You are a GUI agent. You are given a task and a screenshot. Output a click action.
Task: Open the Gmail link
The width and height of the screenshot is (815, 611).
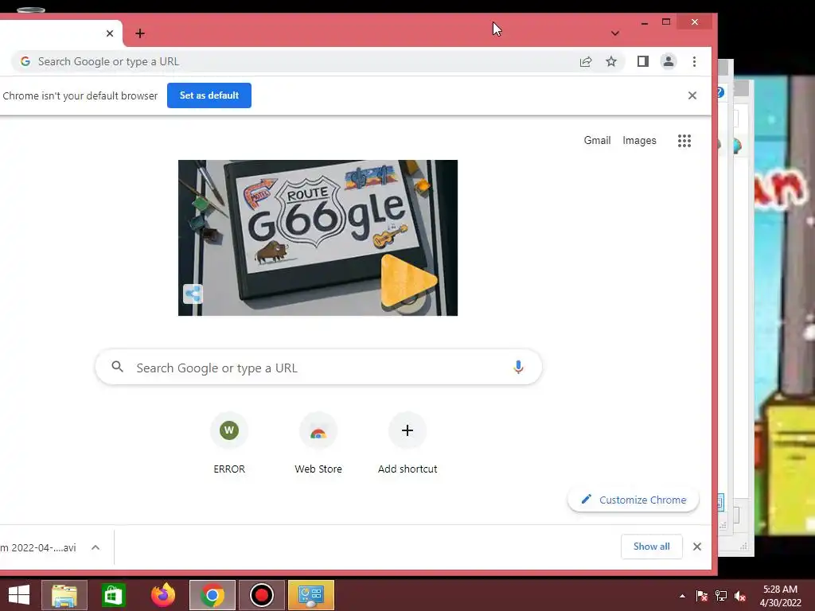(597, 140)
